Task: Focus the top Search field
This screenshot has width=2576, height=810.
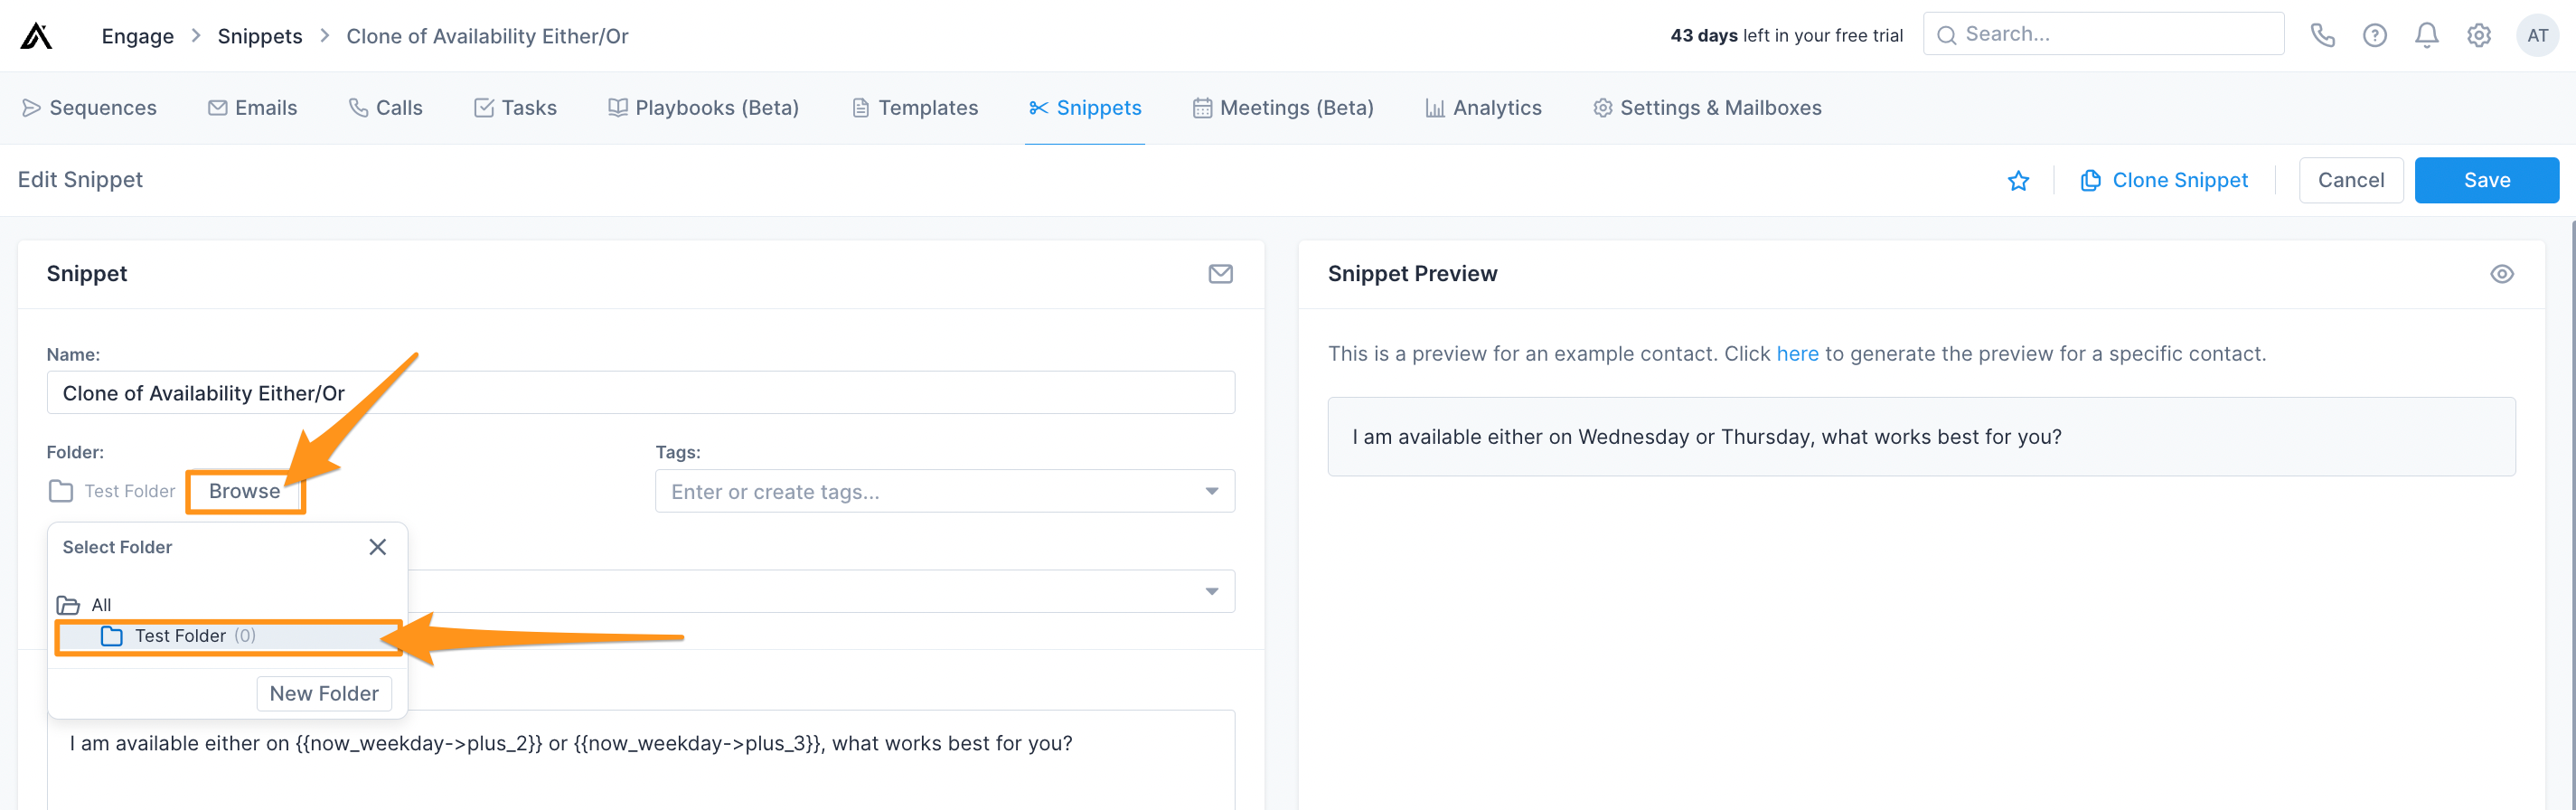Action: point(2103,34)
